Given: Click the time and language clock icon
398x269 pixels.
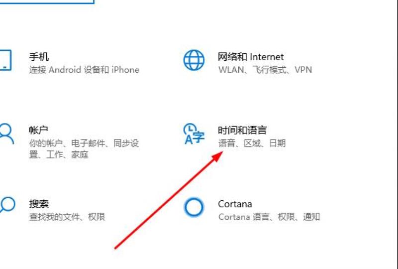Looking at the screenshot, I should [x=194, y=134].
